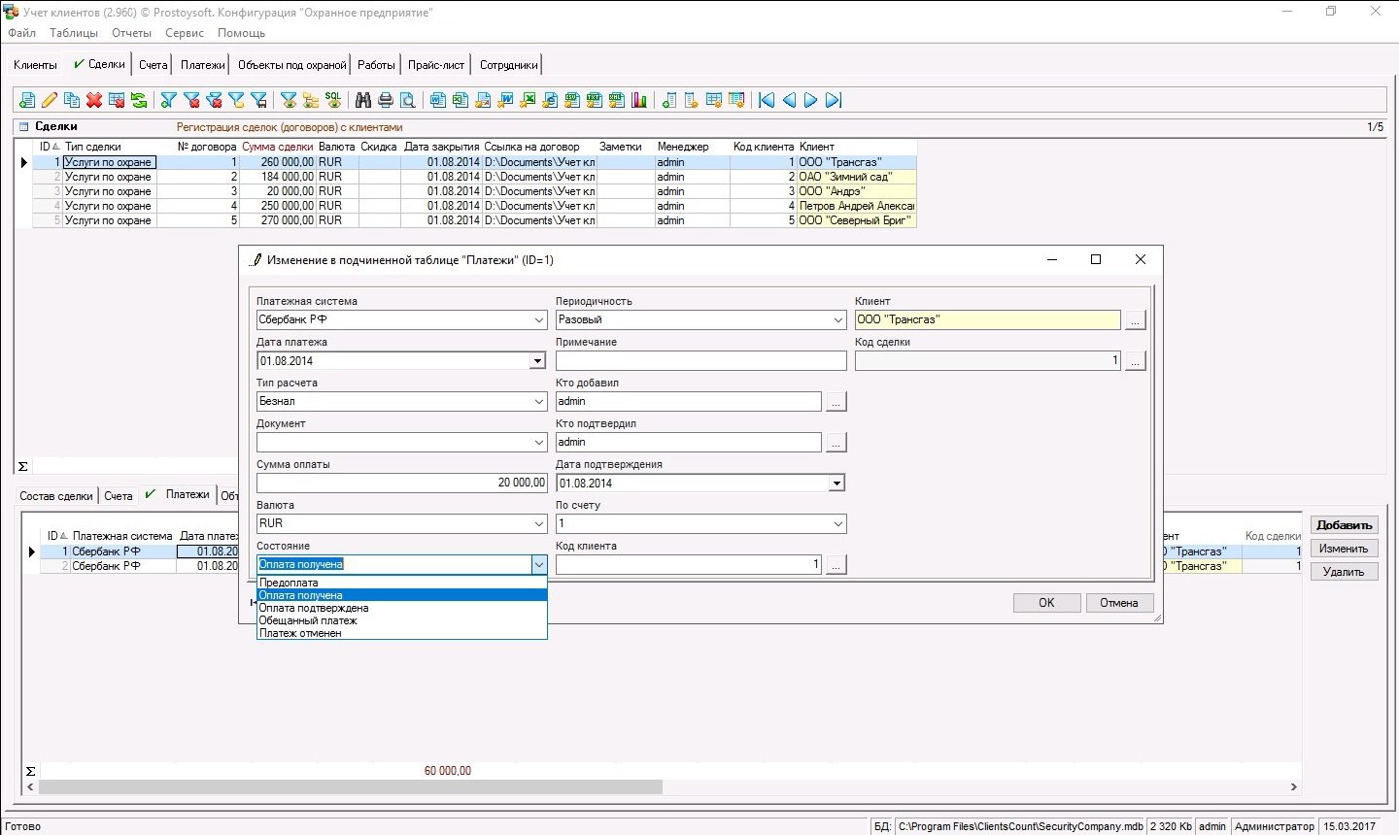Click the bar chart diagram icon
Viewport: 1399px width, 835px height.
click(x=639, y=100)
